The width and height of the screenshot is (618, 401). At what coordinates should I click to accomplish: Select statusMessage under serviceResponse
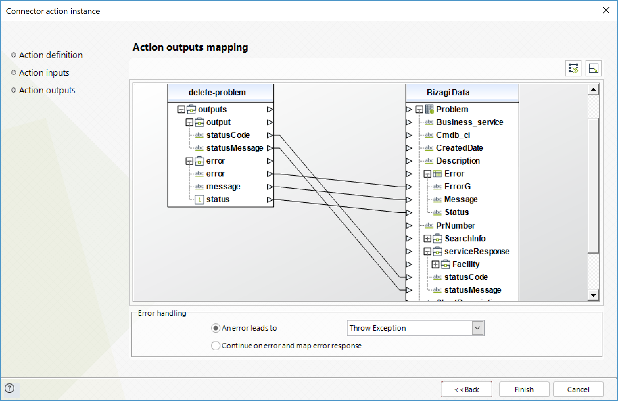(x=473, y=290)
